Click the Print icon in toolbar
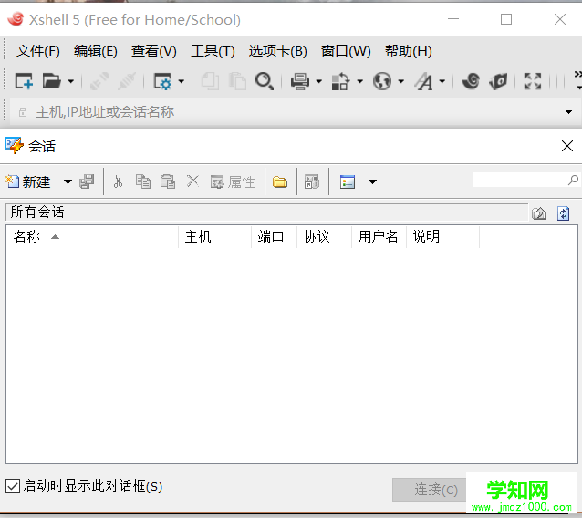The width and height of the screenshot is (582, 518). (300, 81)
